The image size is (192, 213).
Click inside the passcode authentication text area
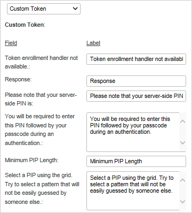click(133, 132)
